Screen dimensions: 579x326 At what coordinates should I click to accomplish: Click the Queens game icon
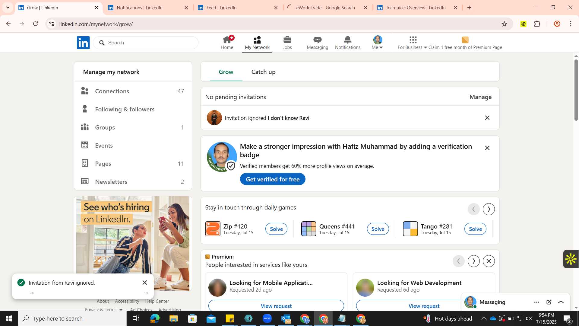pyautogui.click(x=308, y=229)
